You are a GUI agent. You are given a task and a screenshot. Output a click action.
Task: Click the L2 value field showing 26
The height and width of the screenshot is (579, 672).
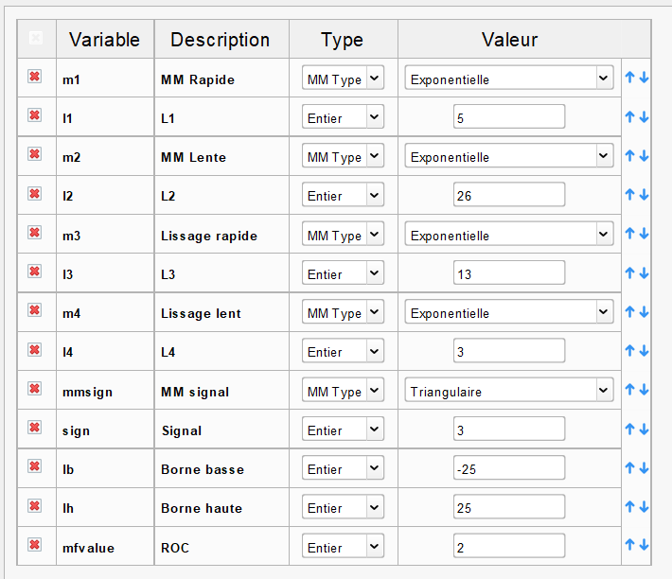[508, 196]
